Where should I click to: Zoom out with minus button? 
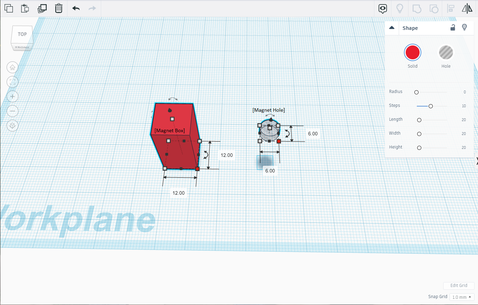(x=13, y=111)
